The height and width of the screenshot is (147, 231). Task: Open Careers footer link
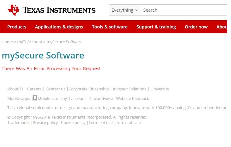click(34, 89)
